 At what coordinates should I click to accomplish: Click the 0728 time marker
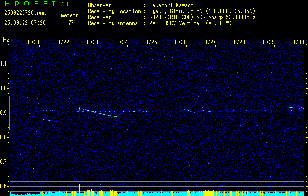[x=239, y=42]
